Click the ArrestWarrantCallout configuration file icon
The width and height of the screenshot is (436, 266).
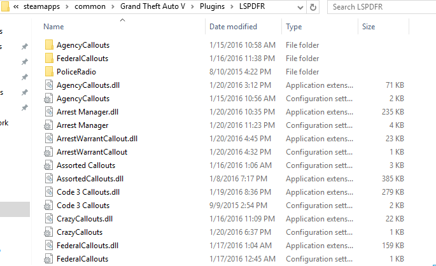tap(48, 151)
